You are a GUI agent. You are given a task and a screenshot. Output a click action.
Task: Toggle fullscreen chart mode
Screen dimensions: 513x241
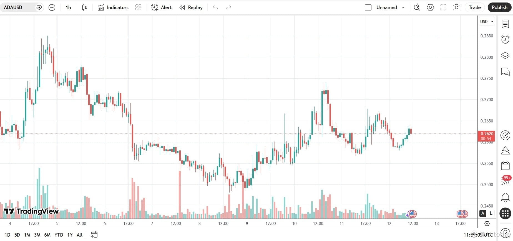[x=443, y=7]
